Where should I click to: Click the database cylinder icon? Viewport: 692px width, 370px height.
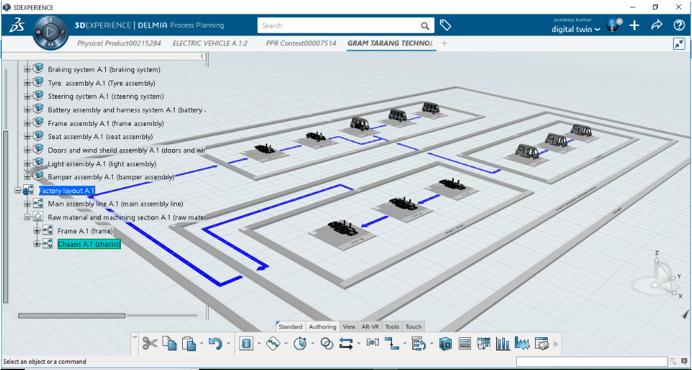(x=246, y=343)
